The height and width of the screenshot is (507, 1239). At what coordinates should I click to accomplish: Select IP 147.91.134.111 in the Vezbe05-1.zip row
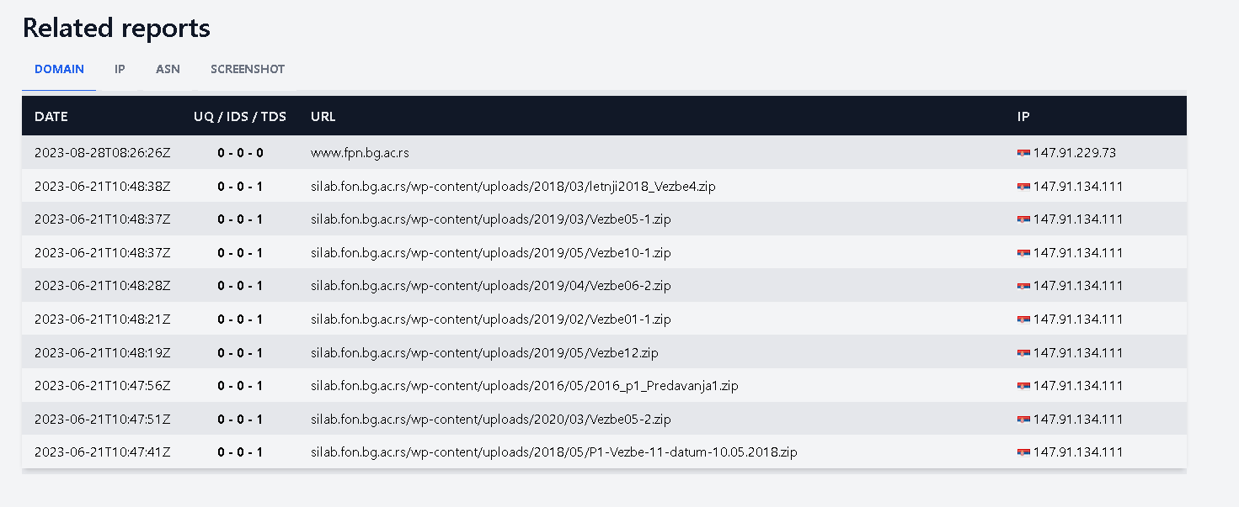pyautogui.click(x=1078, y=219)
